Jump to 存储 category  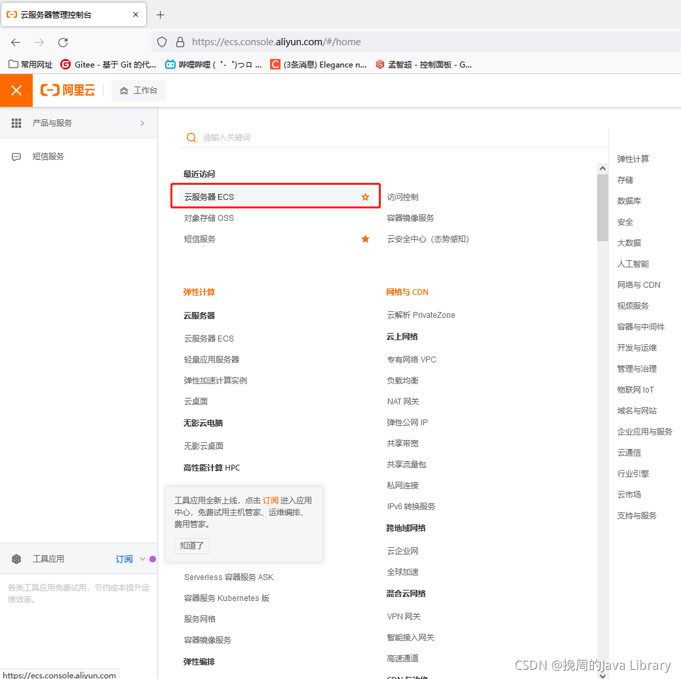(625, 180)
